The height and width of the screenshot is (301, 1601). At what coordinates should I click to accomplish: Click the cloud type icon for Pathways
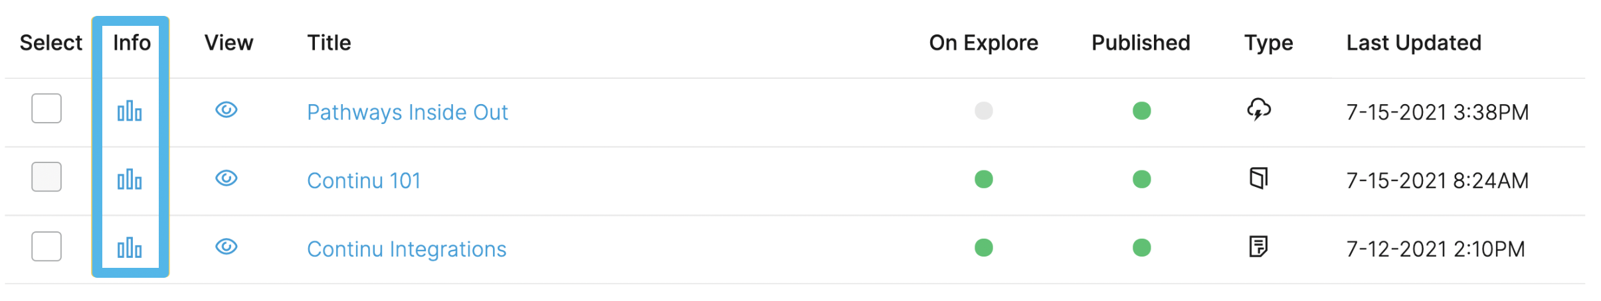point(1259,109)
